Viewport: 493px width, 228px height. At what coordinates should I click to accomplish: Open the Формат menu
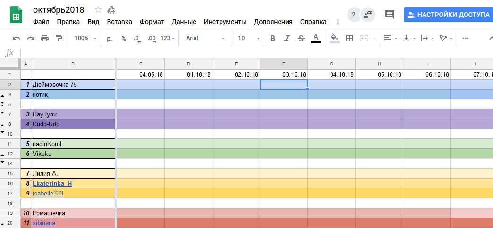pos(152,22)
